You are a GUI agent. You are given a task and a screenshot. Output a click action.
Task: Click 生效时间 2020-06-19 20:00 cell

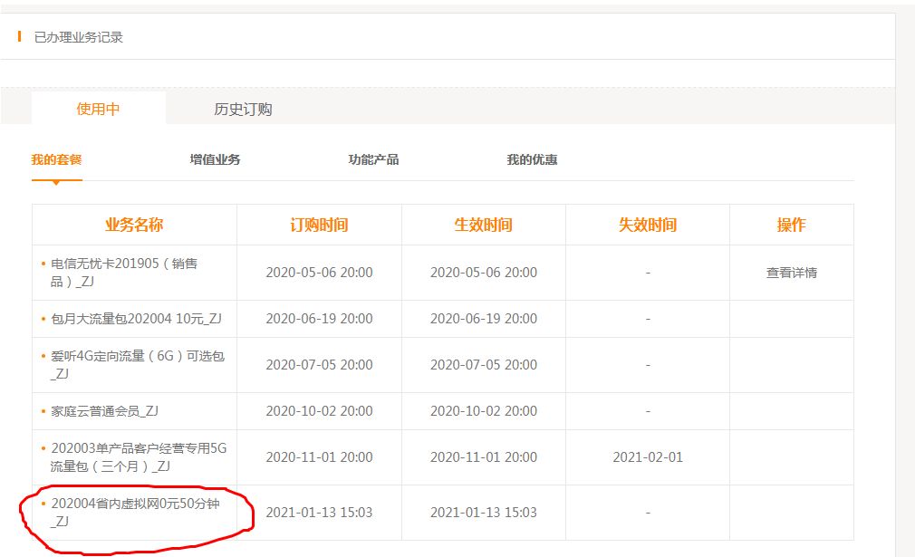coord(484,319)
